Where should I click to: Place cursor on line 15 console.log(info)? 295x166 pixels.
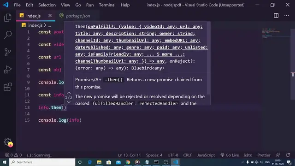point(60,120)
